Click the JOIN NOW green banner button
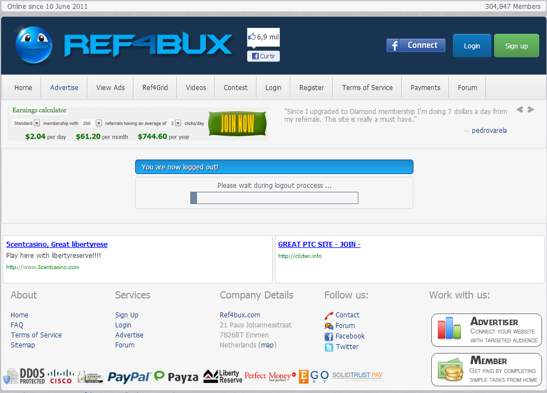 237,124
